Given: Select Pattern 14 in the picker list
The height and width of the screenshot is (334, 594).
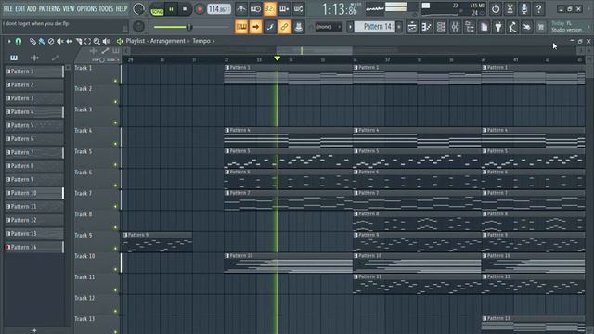Looking at the screenshot, I should tap(34, 247).
